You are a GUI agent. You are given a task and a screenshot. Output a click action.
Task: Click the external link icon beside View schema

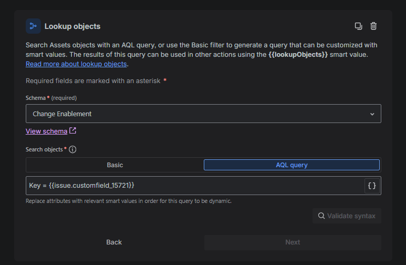[73, 131]
